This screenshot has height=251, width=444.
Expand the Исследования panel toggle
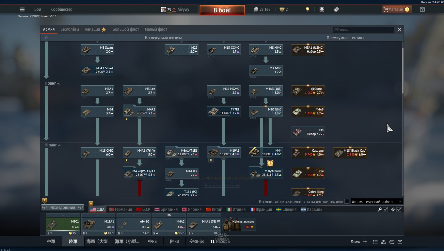click(63, 208)
